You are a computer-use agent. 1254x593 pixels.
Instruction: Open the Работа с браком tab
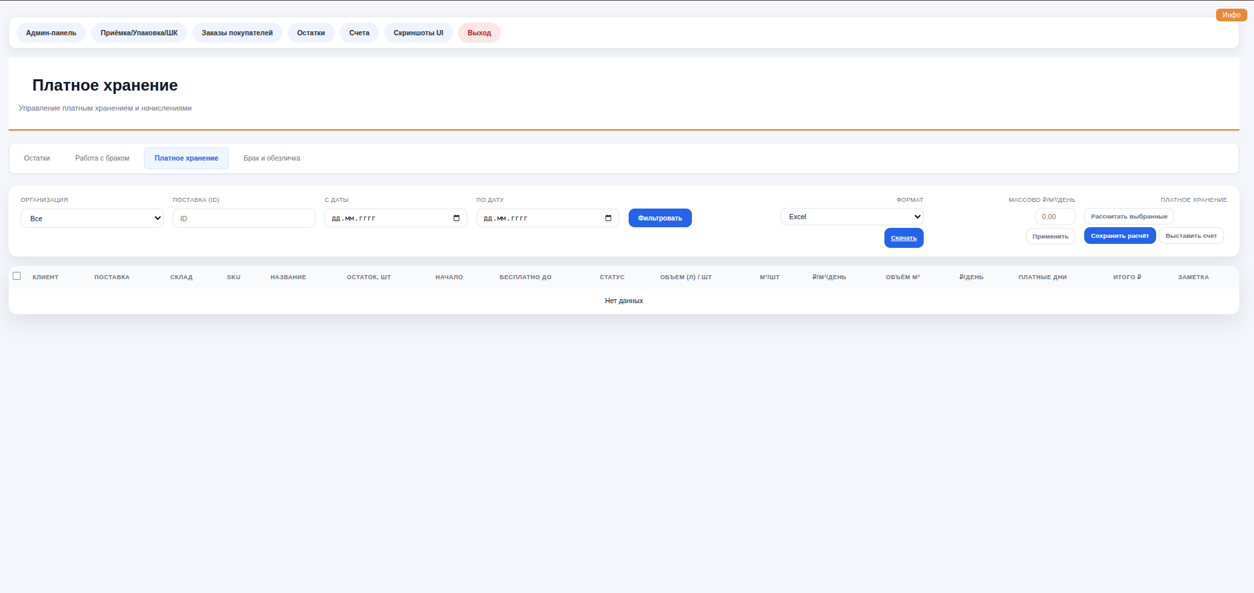102,159
